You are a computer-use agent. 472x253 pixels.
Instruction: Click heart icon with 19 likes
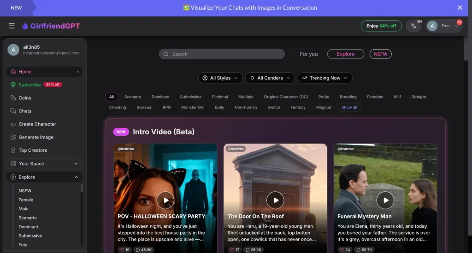(x=122, y=250)
